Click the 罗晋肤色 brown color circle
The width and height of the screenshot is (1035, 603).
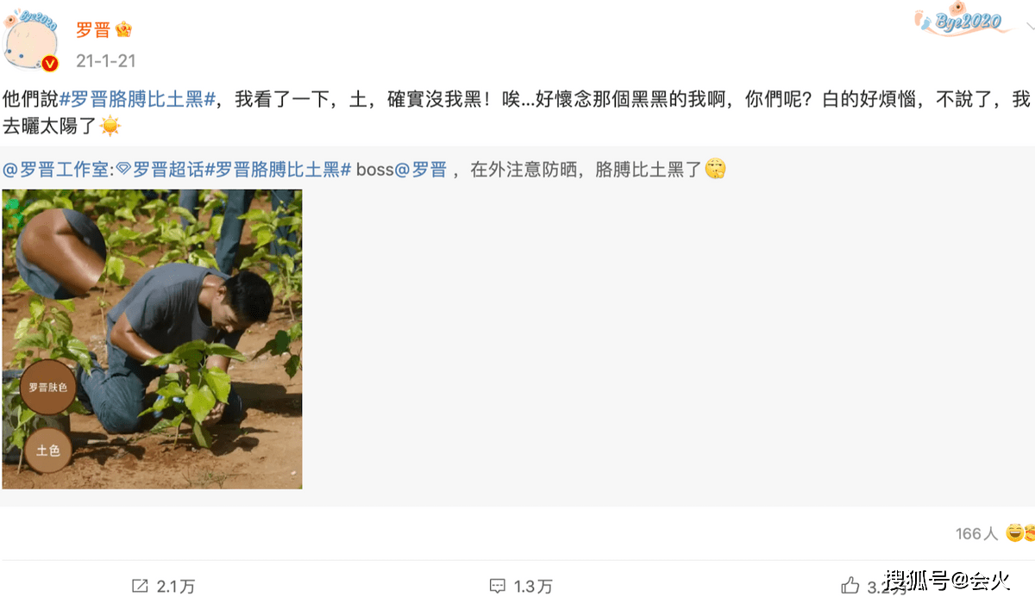47,389
